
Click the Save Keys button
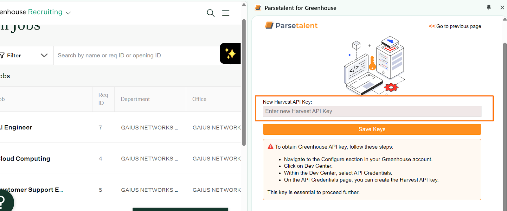[372, 129]
